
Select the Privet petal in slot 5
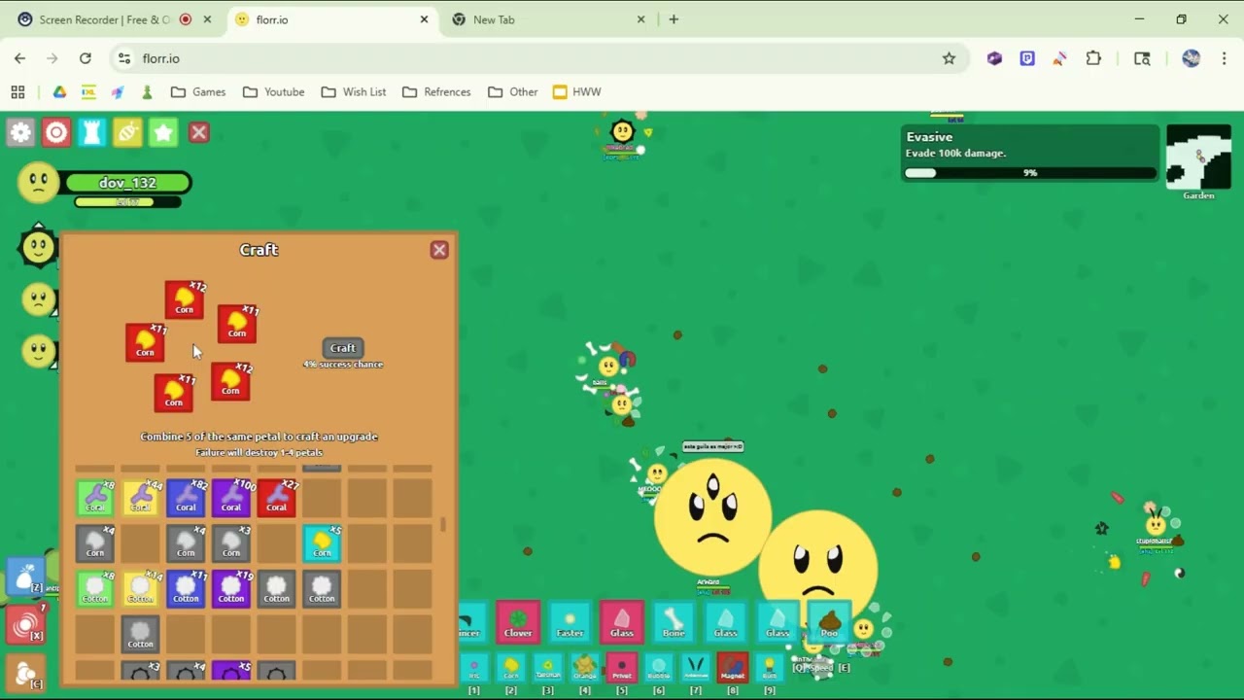click(622, 667)
